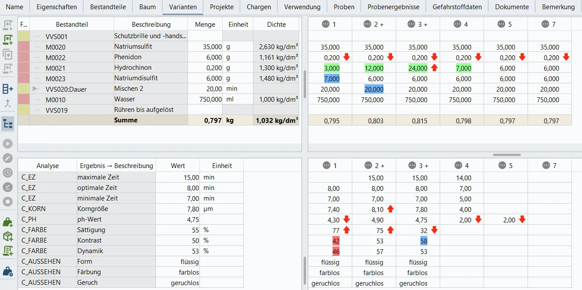Select the green 24,000 cell in variant 3

418,68
